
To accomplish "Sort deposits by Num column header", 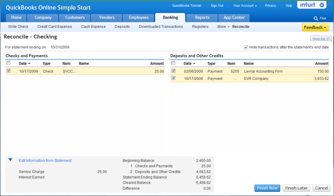I will 231,63.
